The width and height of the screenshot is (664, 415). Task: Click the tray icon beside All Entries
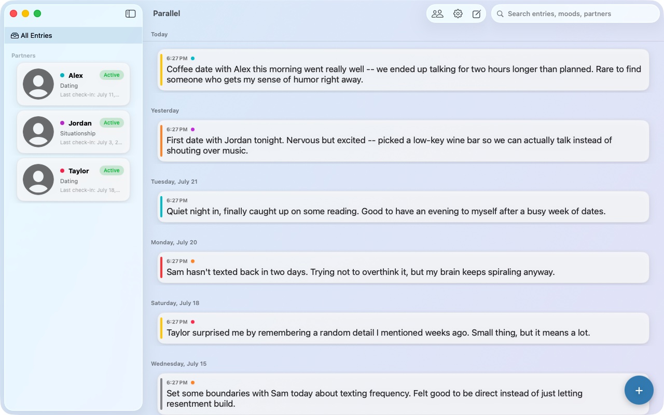tap(15, 36)
